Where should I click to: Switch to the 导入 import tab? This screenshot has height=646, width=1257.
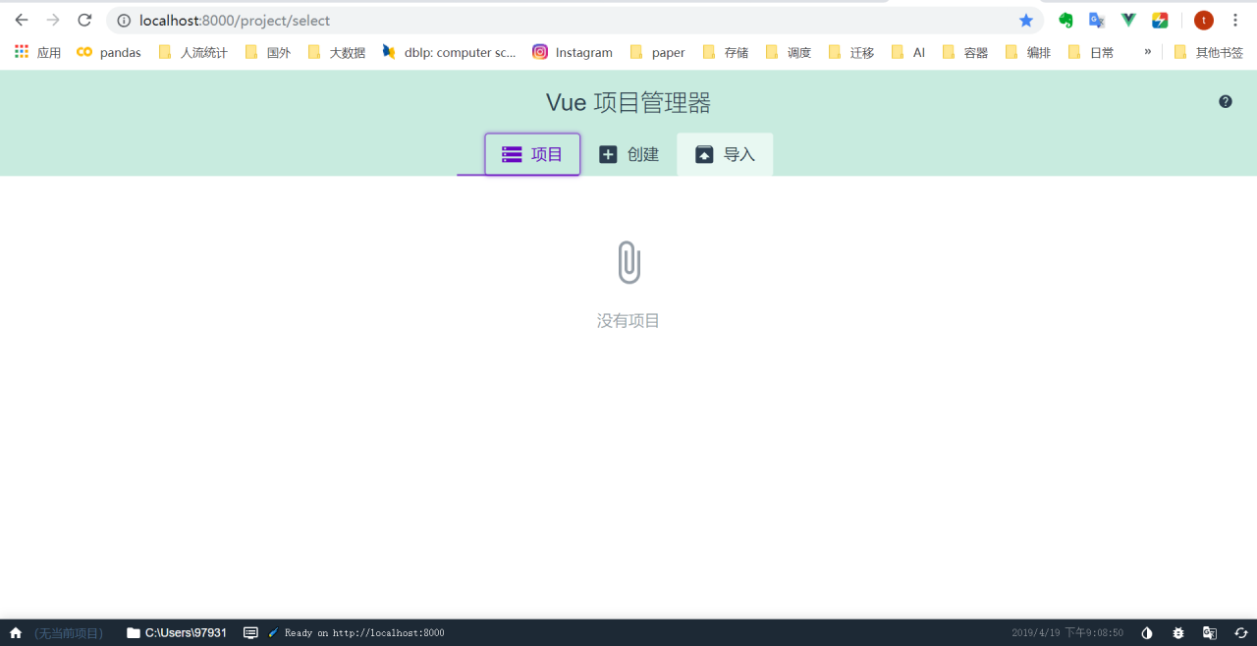point(725,154)
